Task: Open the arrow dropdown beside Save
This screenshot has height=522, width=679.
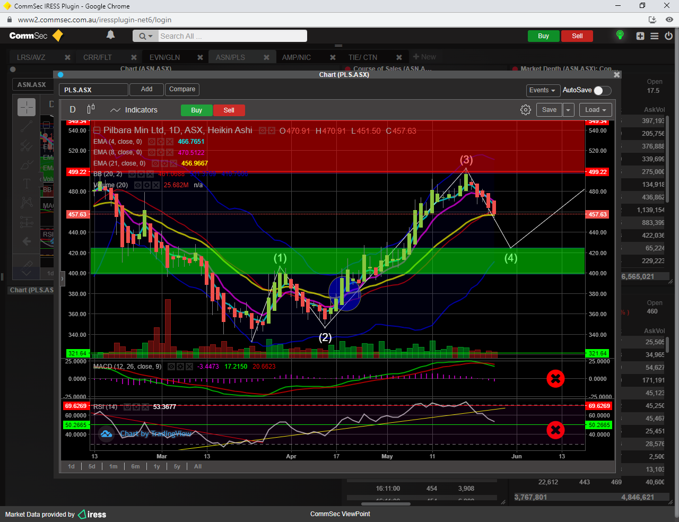Action: click(568, 110)
